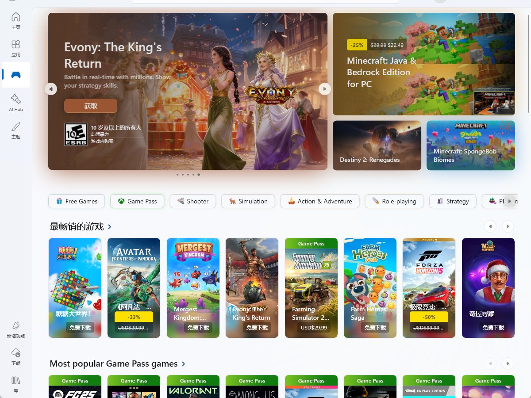Open the Forza Horizon 5 game tile
This screenshot has height=398, width=531.
429,288
